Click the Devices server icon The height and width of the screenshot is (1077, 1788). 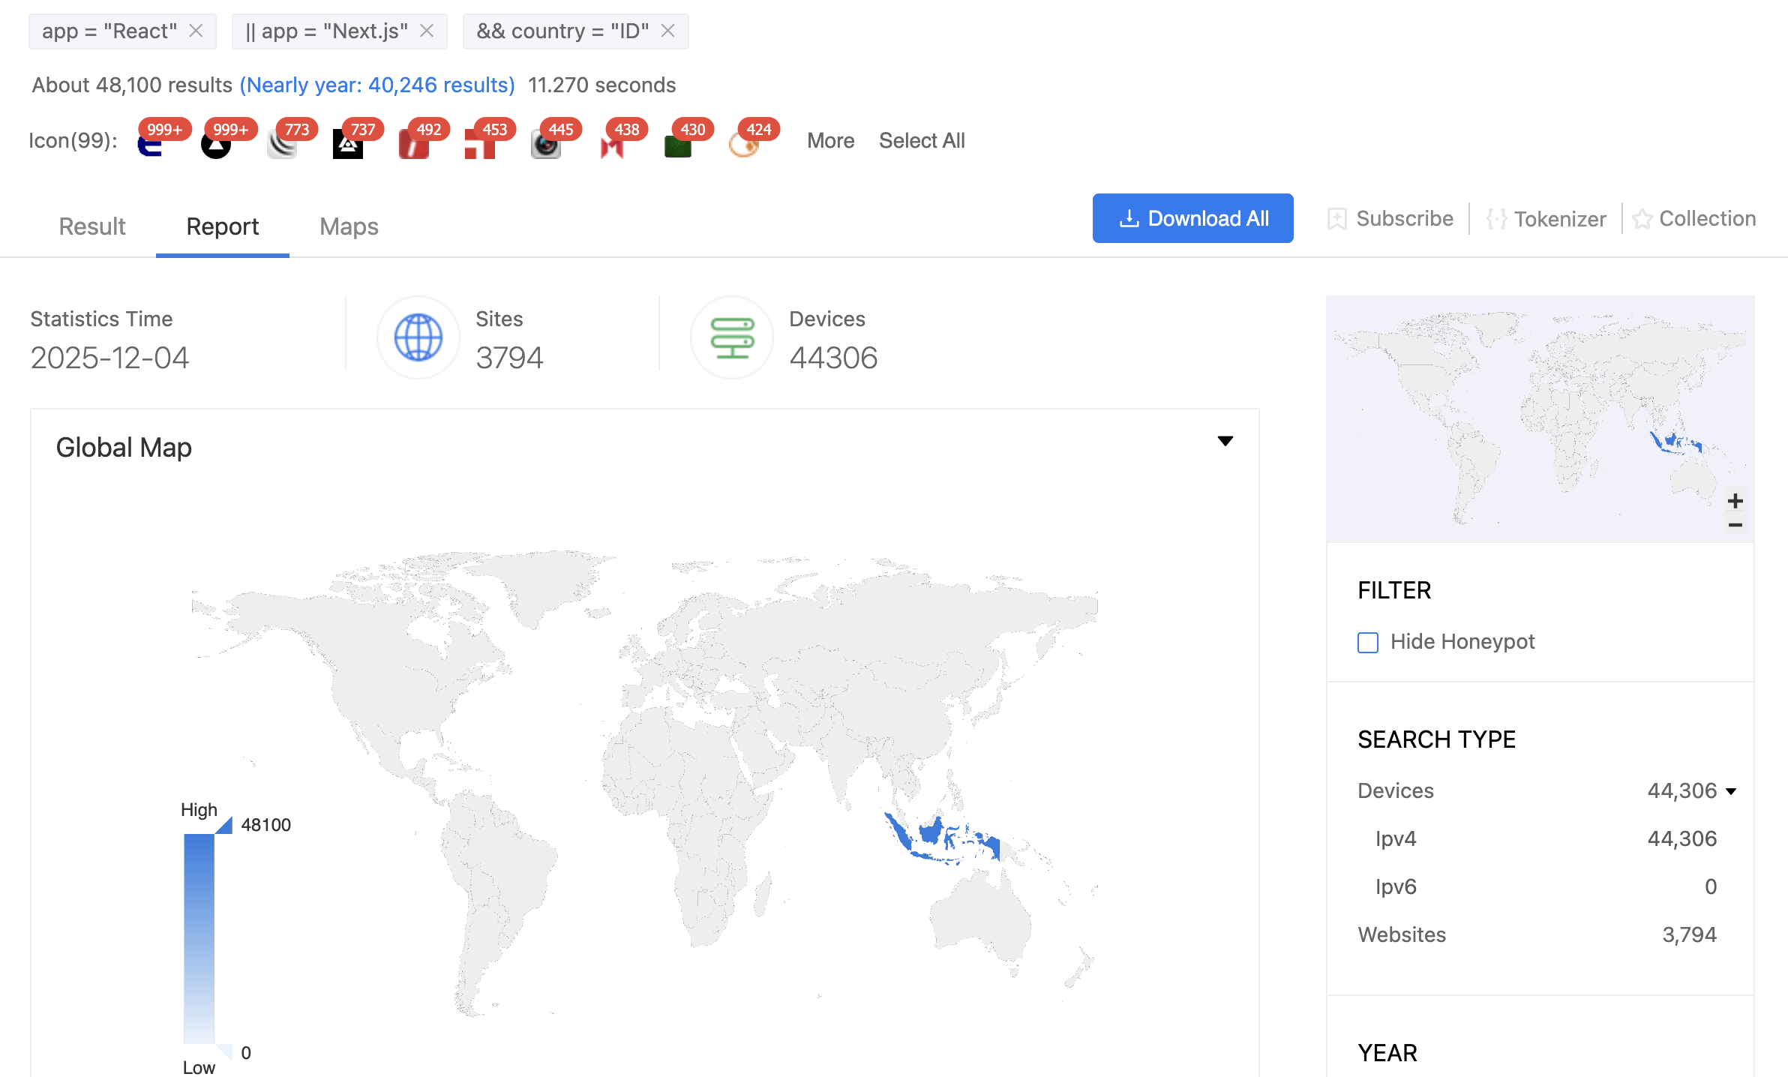pos(731,337)
